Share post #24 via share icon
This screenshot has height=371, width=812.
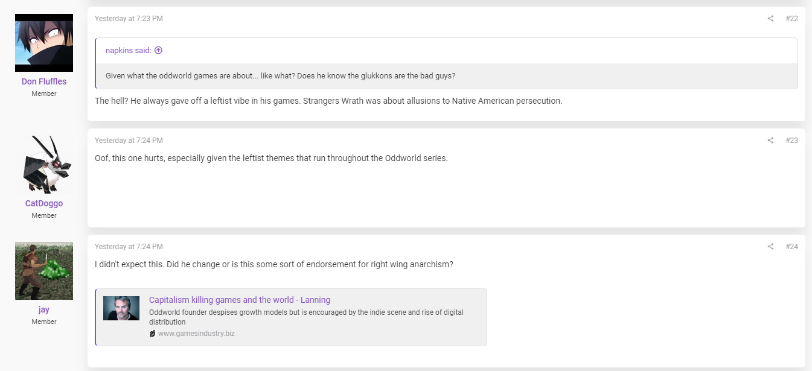(x=770, y=247)
